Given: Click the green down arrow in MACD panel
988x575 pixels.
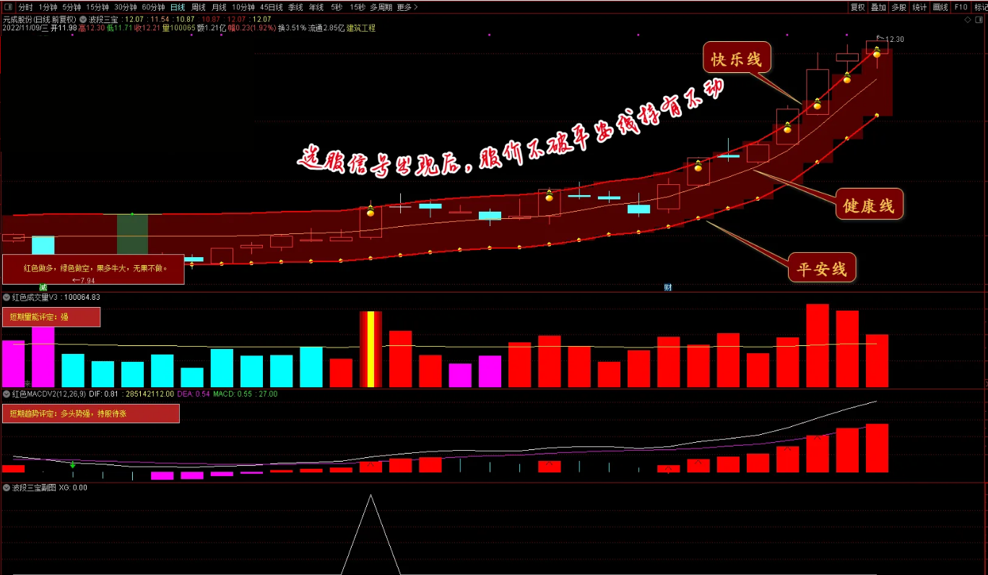Looking at the screenshot, I should coord(73,465).
